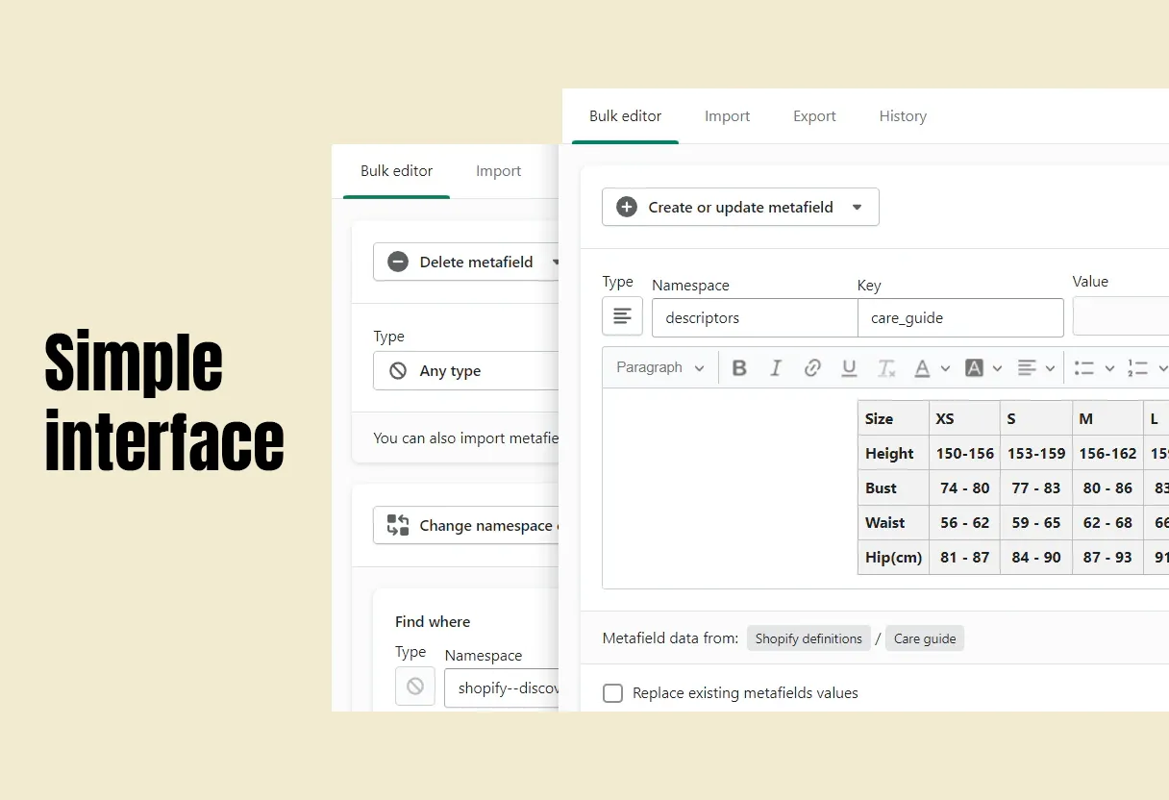This screenshot has width=1169, height=800.
Task: Open the Create or update metafield dropdown
Action: coord(740,207)
